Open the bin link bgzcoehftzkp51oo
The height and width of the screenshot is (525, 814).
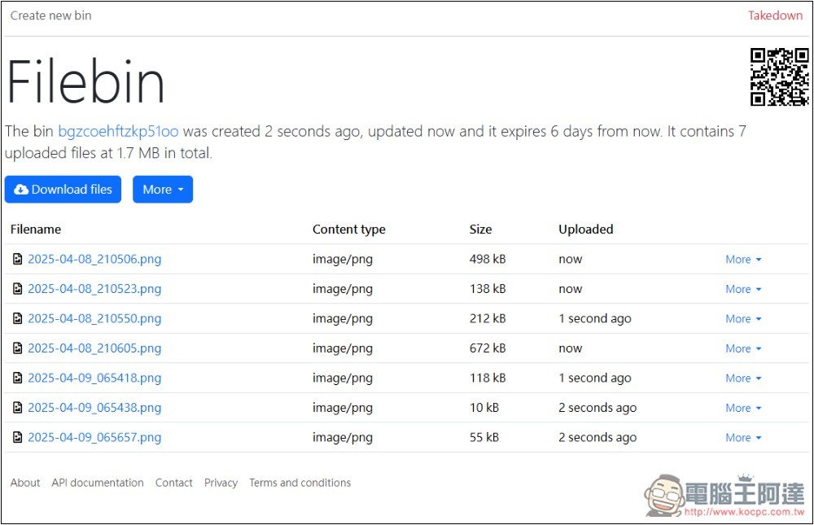pyautogui.click(x=118, y=131)
